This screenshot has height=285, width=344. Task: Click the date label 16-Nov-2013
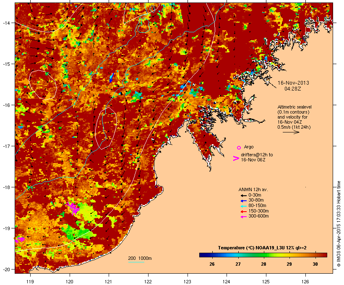(293, 83)
